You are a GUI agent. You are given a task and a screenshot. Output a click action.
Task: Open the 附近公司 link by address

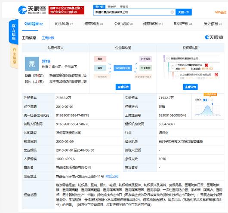tap(112, 176)
